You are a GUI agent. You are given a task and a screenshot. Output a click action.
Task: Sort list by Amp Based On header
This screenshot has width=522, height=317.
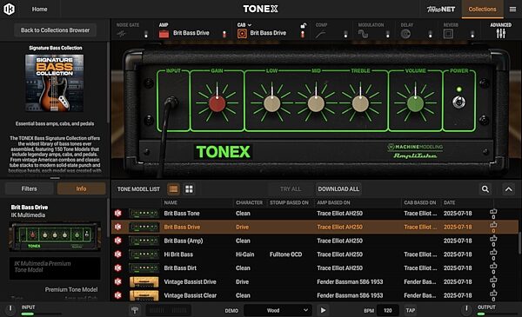[x=333, y=202]
